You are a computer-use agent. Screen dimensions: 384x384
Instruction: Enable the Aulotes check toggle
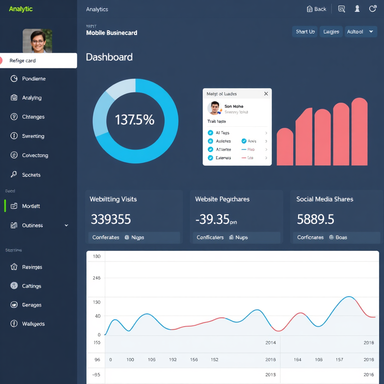click(211, 141)
